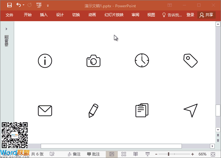Click the zoom slider handle

[169, 154]
